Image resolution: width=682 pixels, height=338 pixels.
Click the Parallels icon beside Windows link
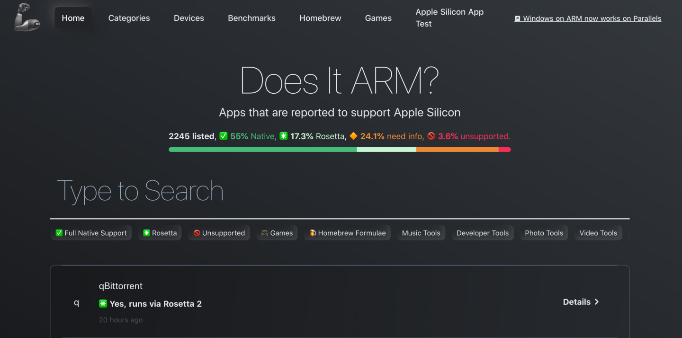517,18
